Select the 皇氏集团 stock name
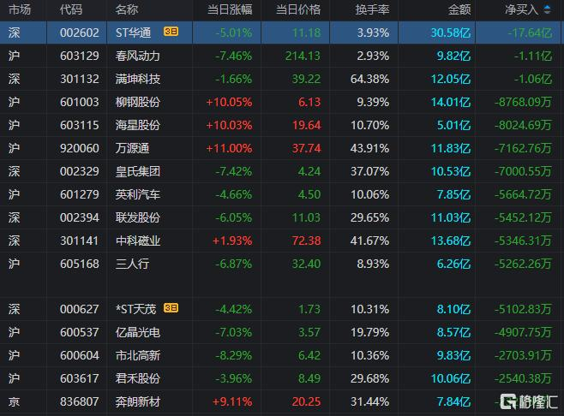 [138, 171]
